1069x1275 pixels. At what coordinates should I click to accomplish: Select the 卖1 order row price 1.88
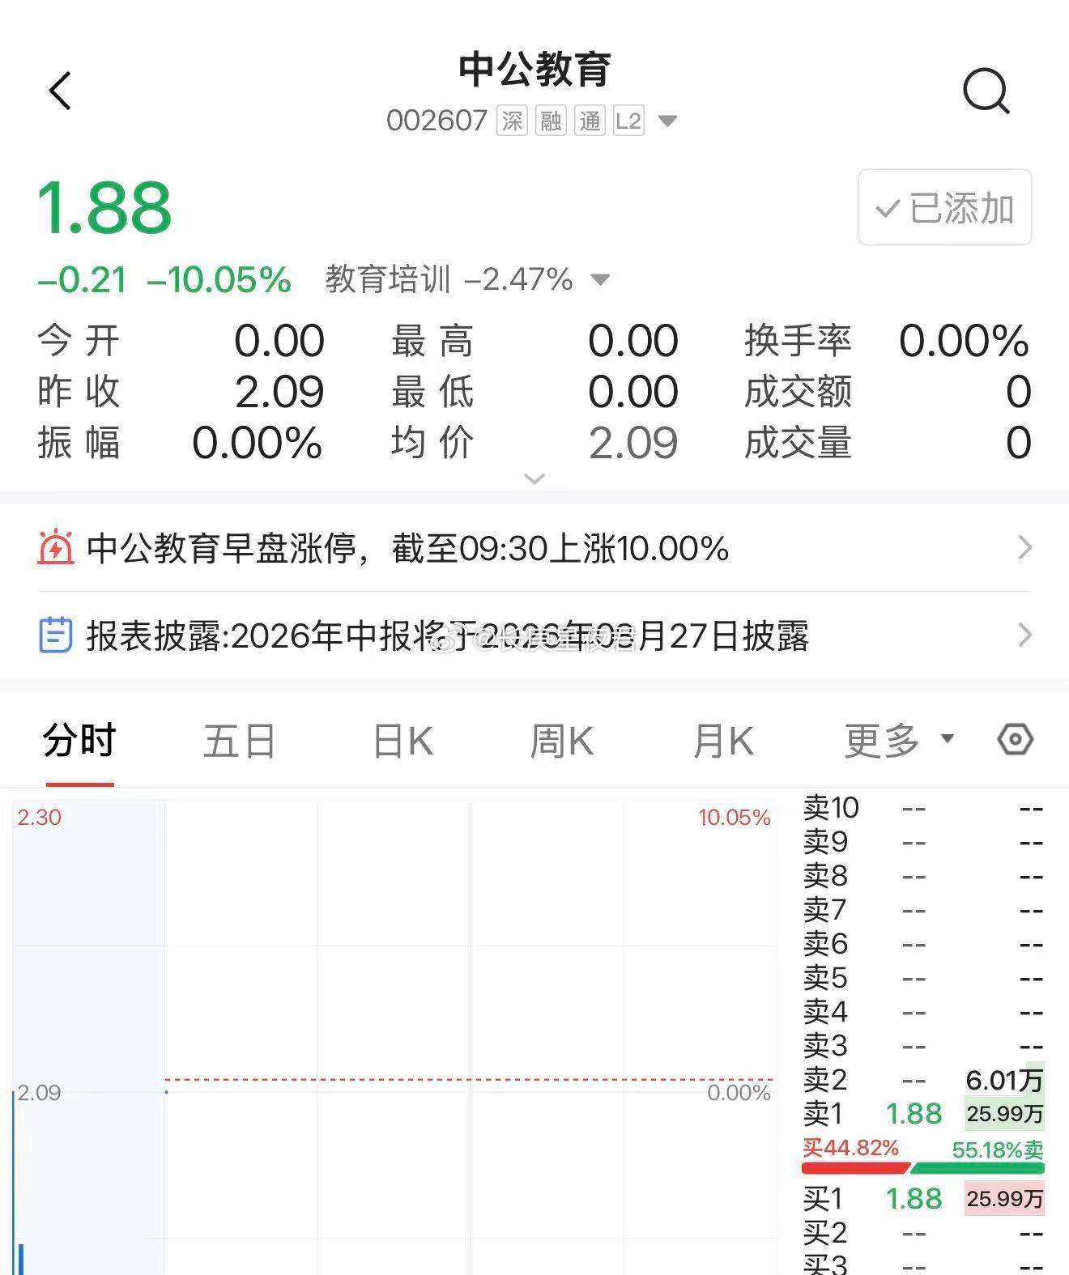coord(914,1114)
